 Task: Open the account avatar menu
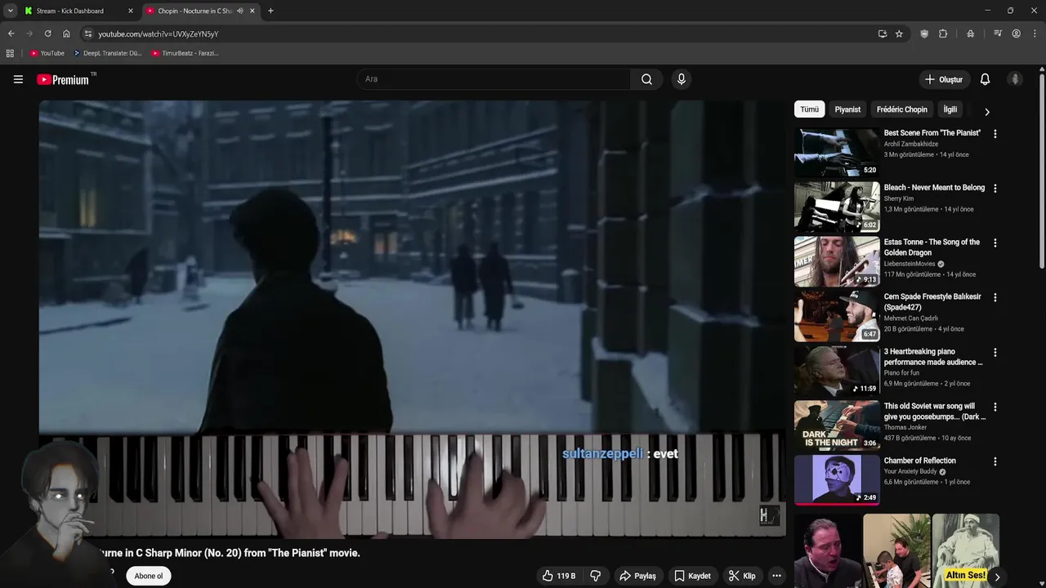(1015, 79)
